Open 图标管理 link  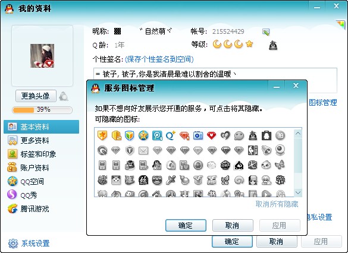[x=323, y=103]
